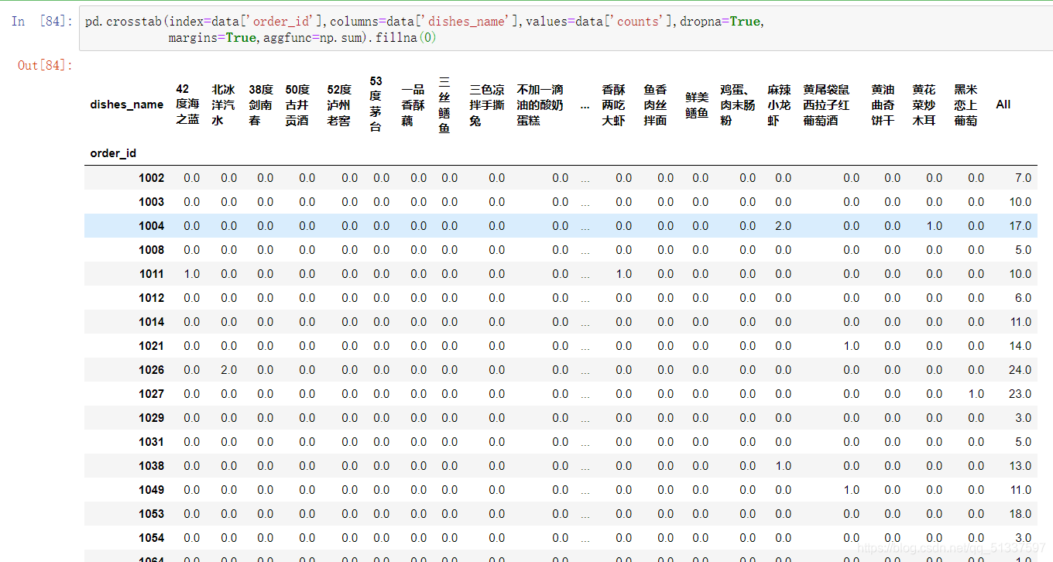1053x562 pixels.
Task: Select row index 1027
Action: coord(152,394)
